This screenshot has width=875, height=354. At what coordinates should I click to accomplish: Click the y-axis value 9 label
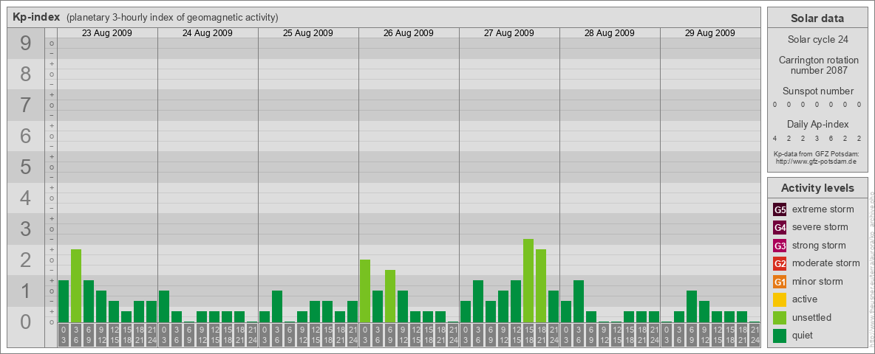point(26,44)
